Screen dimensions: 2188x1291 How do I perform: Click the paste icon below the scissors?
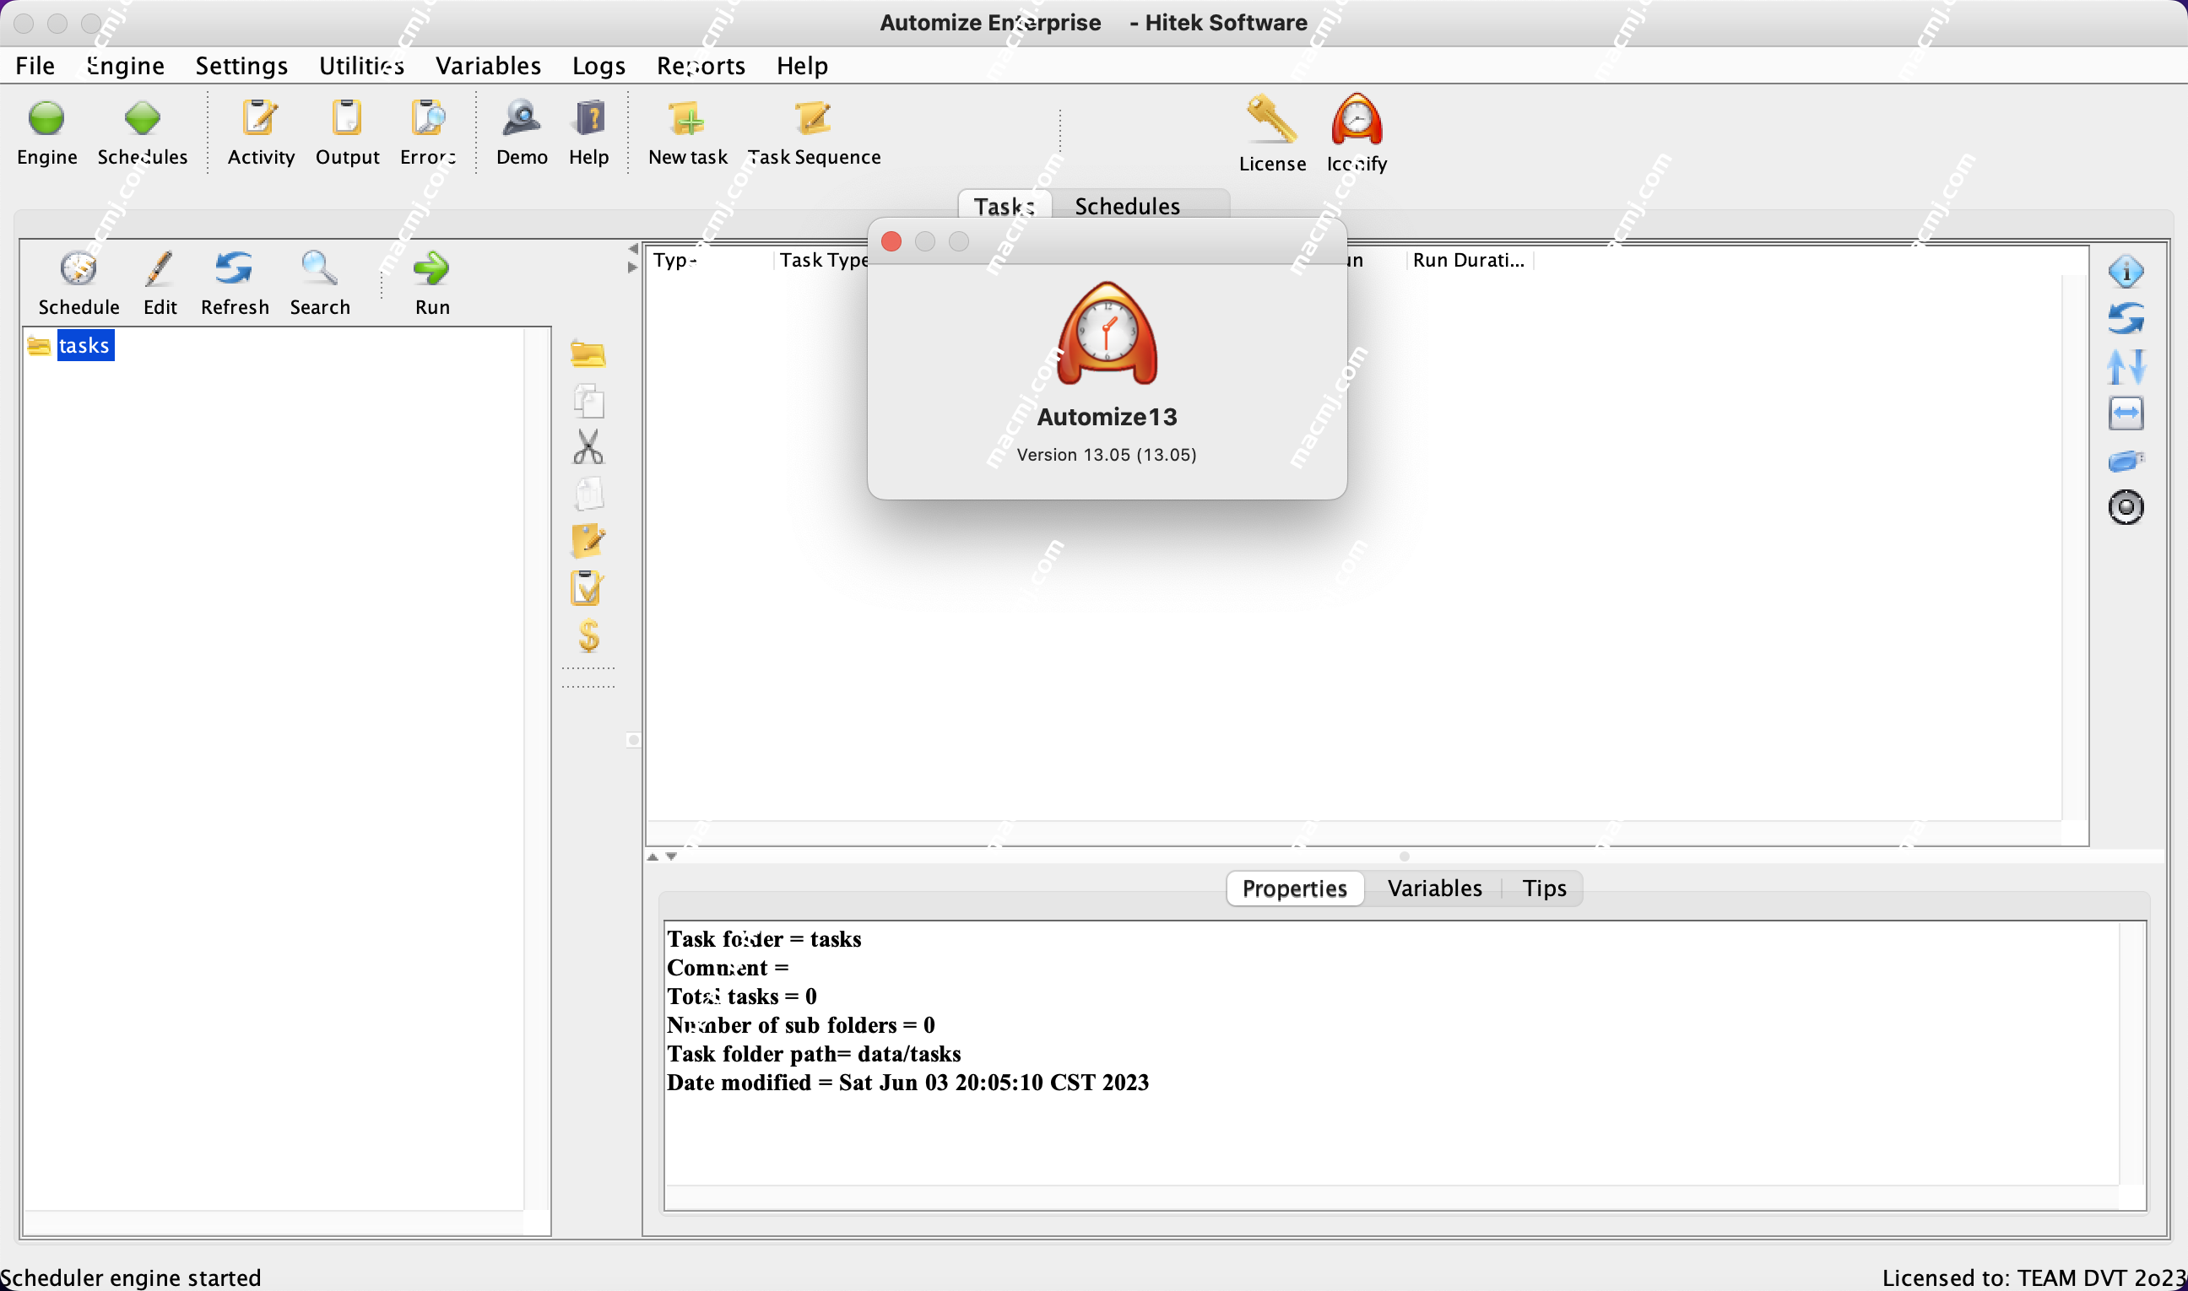coord(588,494)
